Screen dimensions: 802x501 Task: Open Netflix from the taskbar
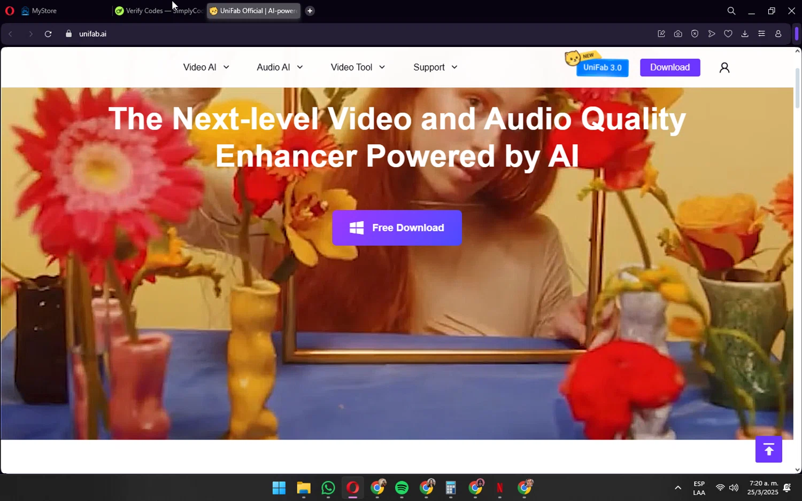(x=500, y=488)
